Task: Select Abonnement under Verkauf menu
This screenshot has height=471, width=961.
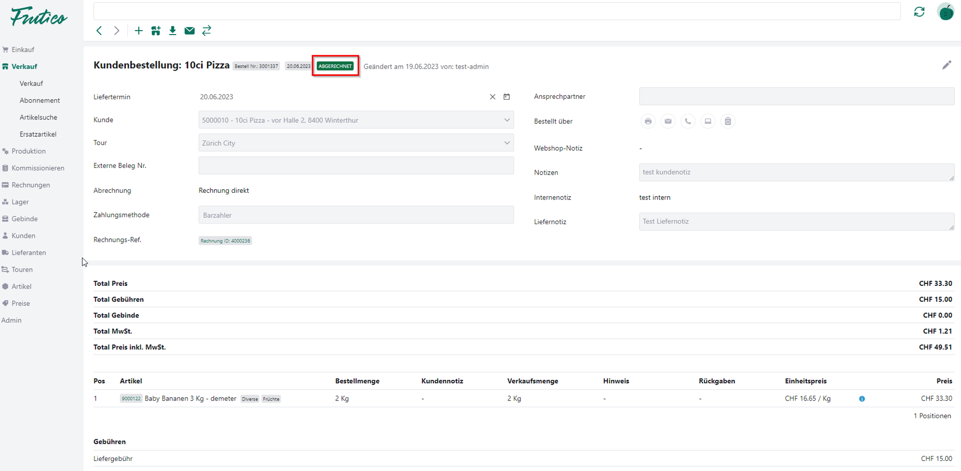Action: [x=40, y=100]
